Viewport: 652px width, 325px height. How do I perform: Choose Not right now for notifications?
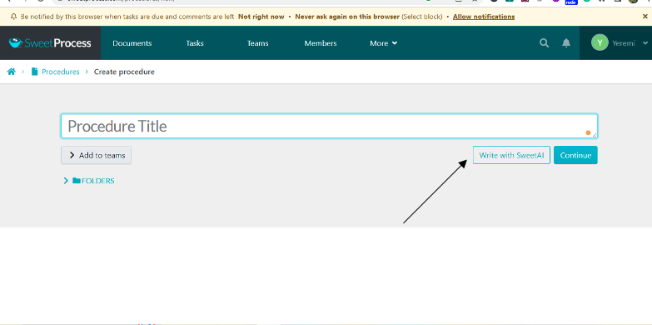[261, 17]
